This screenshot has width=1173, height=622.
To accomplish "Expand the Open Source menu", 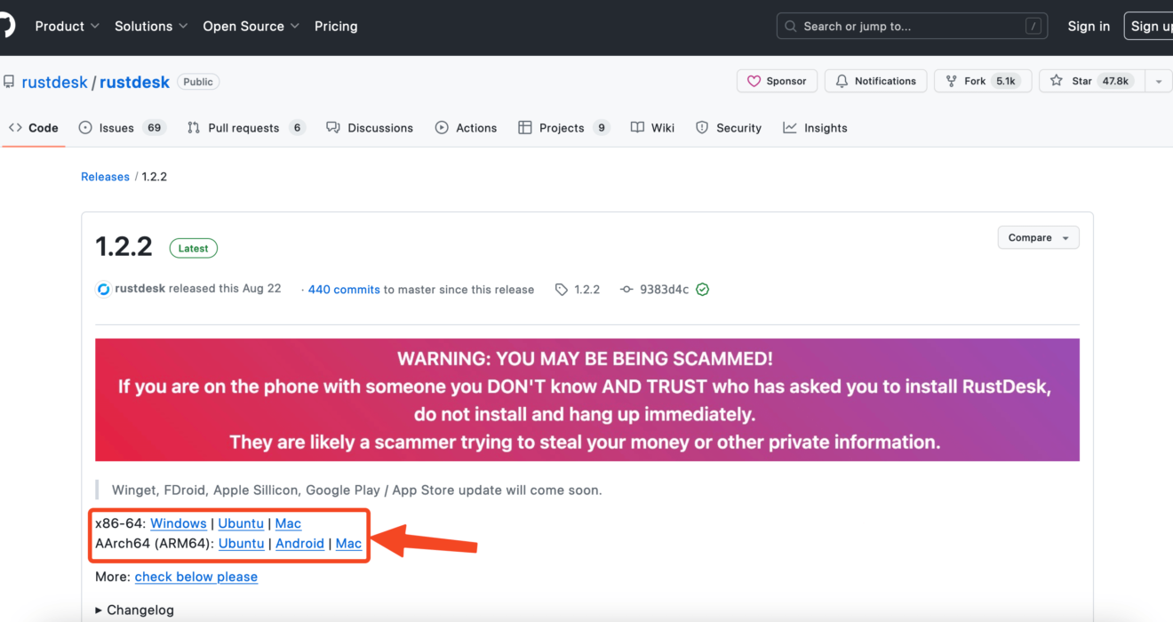I will click(251, 26).
